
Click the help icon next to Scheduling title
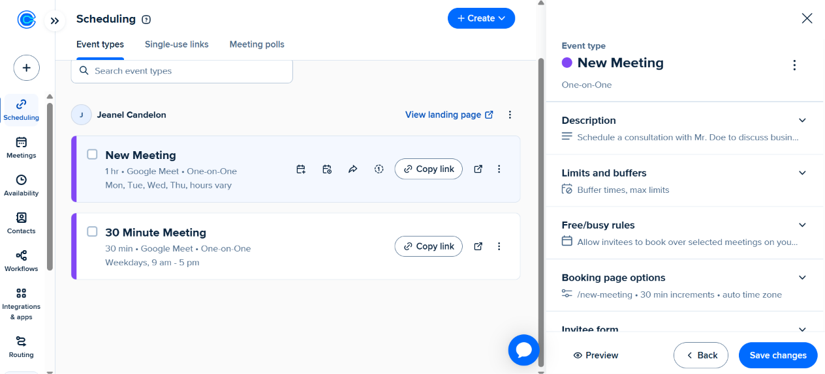tap(146, 20)
